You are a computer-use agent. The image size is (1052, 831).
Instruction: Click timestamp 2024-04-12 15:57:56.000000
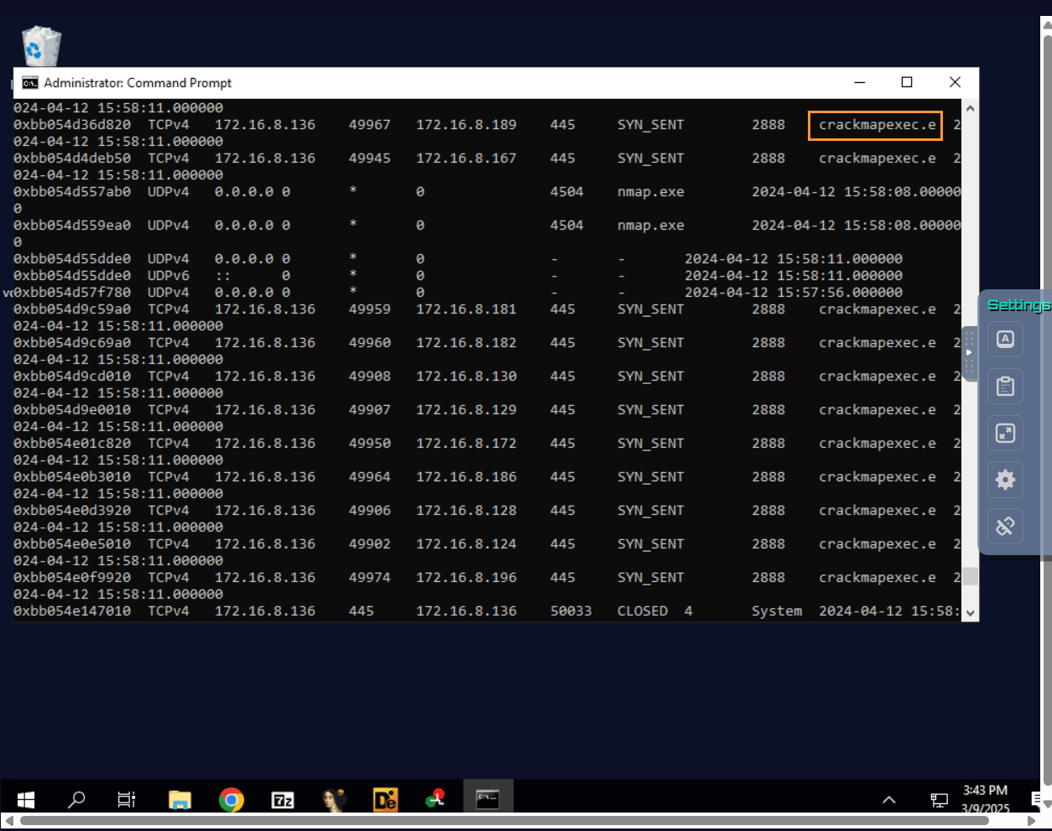(x=794, y=293)
